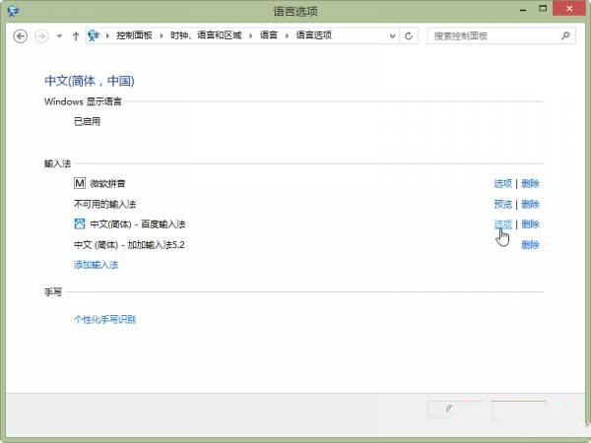Open 选项 for 微软拼音
This screenshot has width=591, height=443.
click(x=502, y=183)
